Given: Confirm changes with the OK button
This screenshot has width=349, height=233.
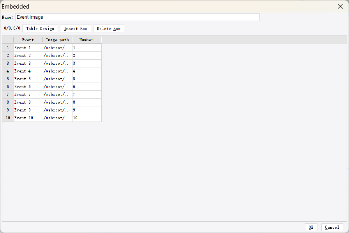Looking at the screenshot, I should [x=311, y=227].
